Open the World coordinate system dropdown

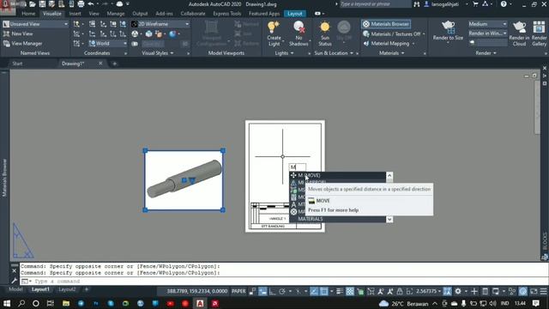click(108, 44)
